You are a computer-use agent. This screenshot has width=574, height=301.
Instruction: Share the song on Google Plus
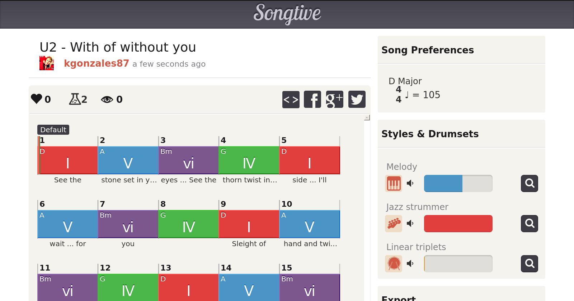(334, 99)
